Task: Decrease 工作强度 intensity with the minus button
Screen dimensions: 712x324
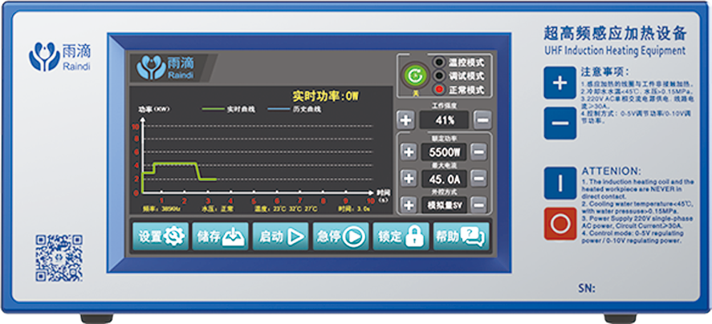Action: 482,120
